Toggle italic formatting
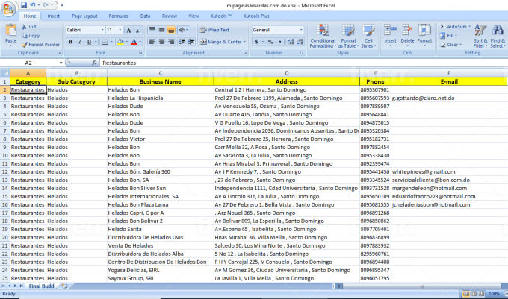508x299 pixels. pos(80,42)
